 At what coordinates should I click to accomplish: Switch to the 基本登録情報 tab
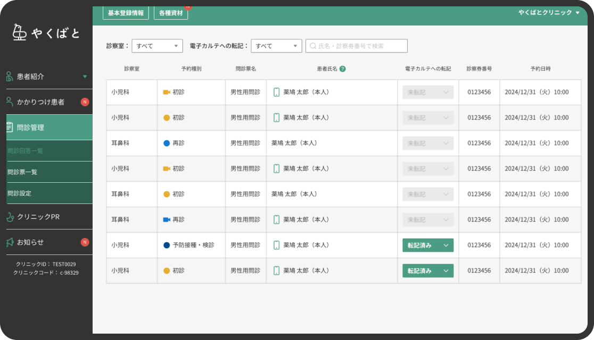click(x=126, y=13)
